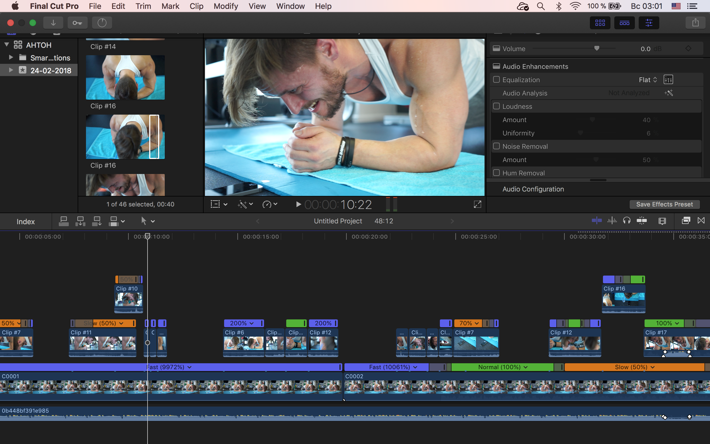Enable the Loudness checkbox
710x444 pixels.
click(496, 106)
